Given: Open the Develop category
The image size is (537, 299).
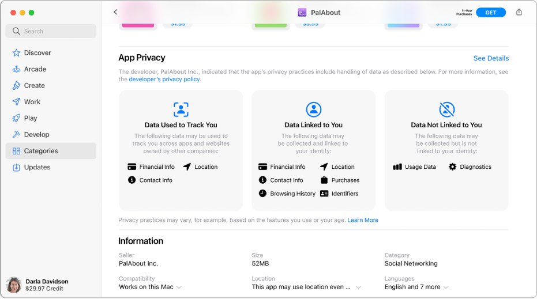Looking at the screenshot, I should (x=36, y=135).
